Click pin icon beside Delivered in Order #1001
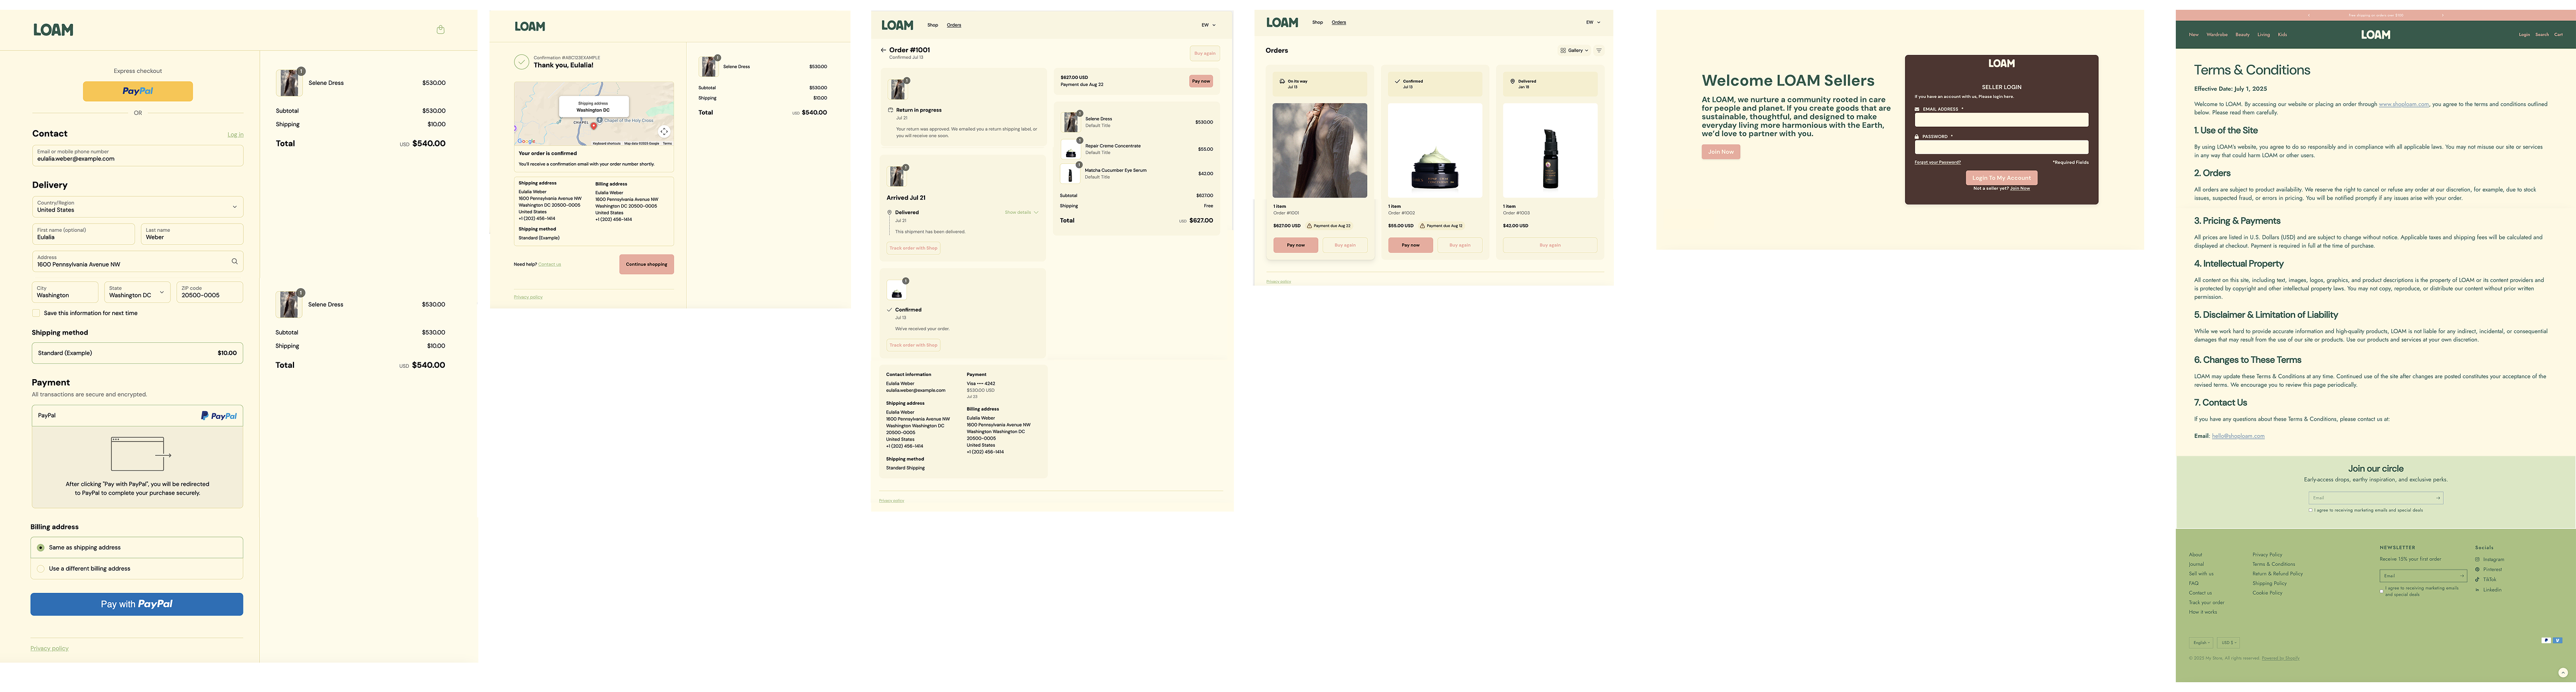The width and height of the screenshot is (2576, 692). pos(889,212)
